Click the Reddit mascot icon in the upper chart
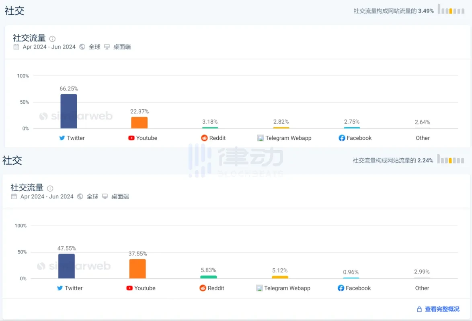 pyautogui.click(x=203, y=138)
